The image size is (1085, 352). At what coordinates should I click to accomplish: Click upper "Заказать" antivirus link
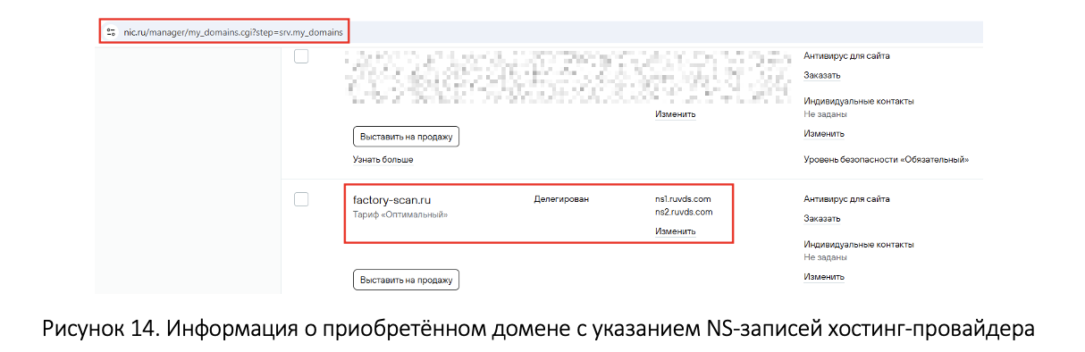tap(822, 75)
